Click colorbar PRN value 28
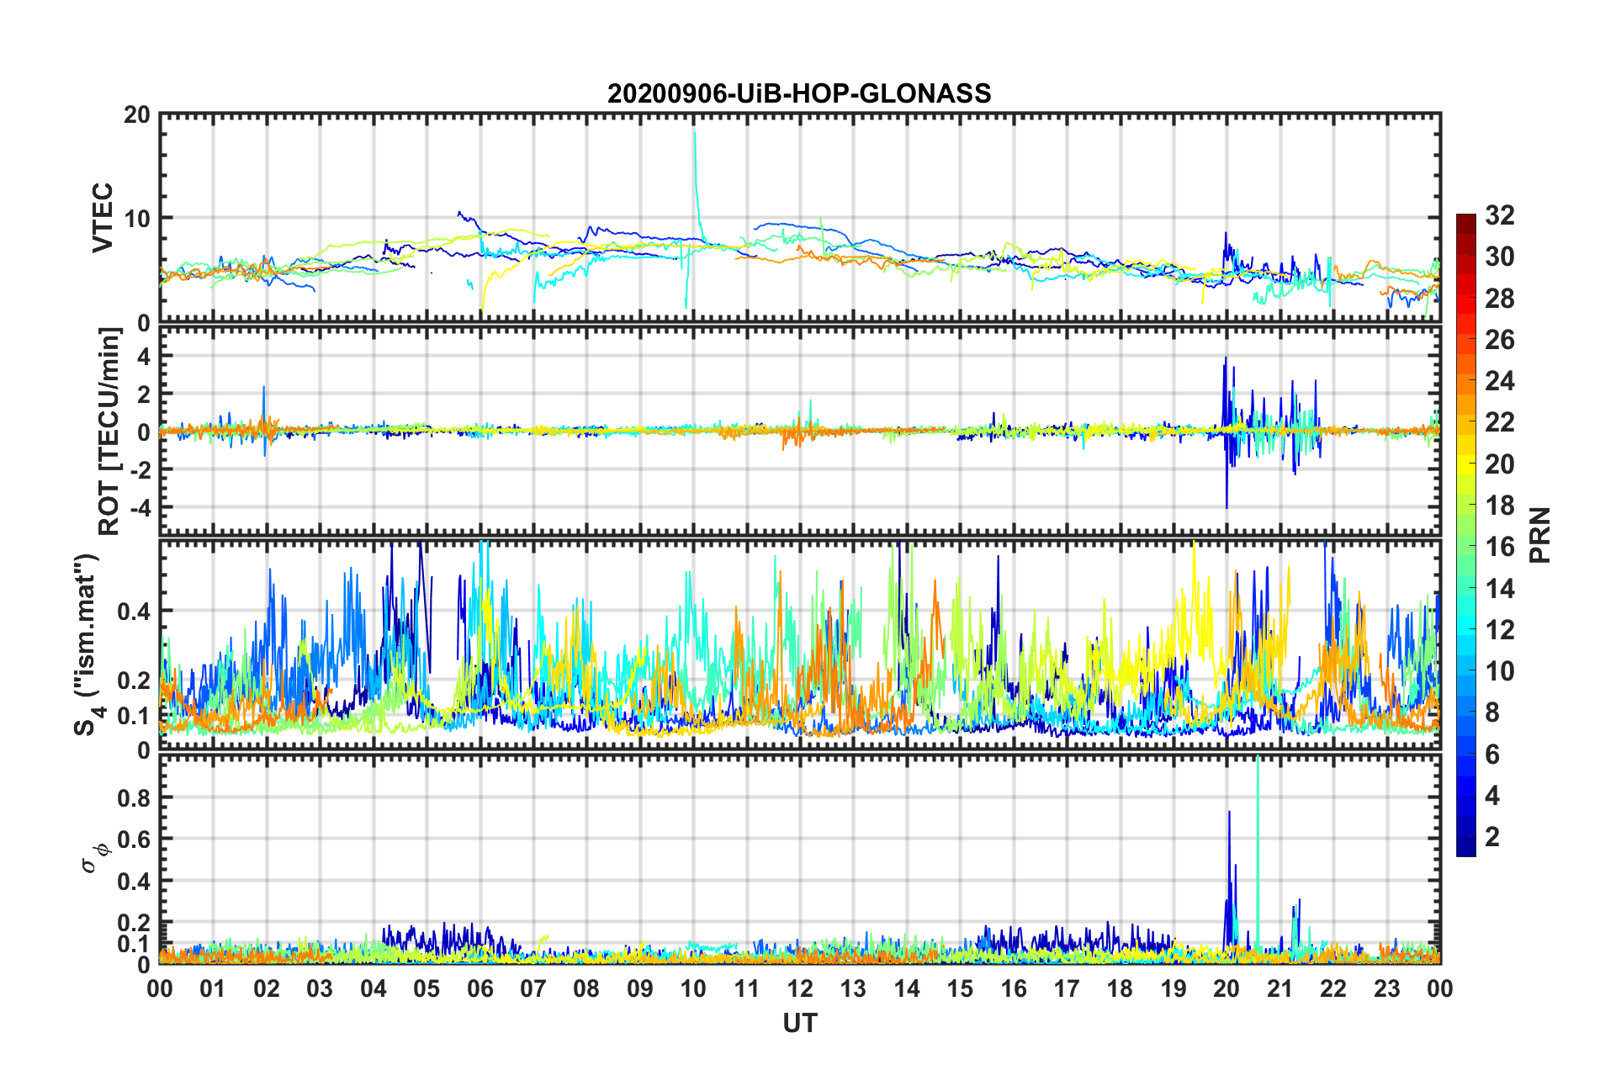Screen dimensions: 1600x1070 tap(1500, 299)
